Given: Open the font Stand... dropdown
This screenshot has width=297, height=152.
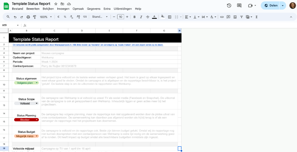Looking at the screenshot, I should tap(100, 17).
